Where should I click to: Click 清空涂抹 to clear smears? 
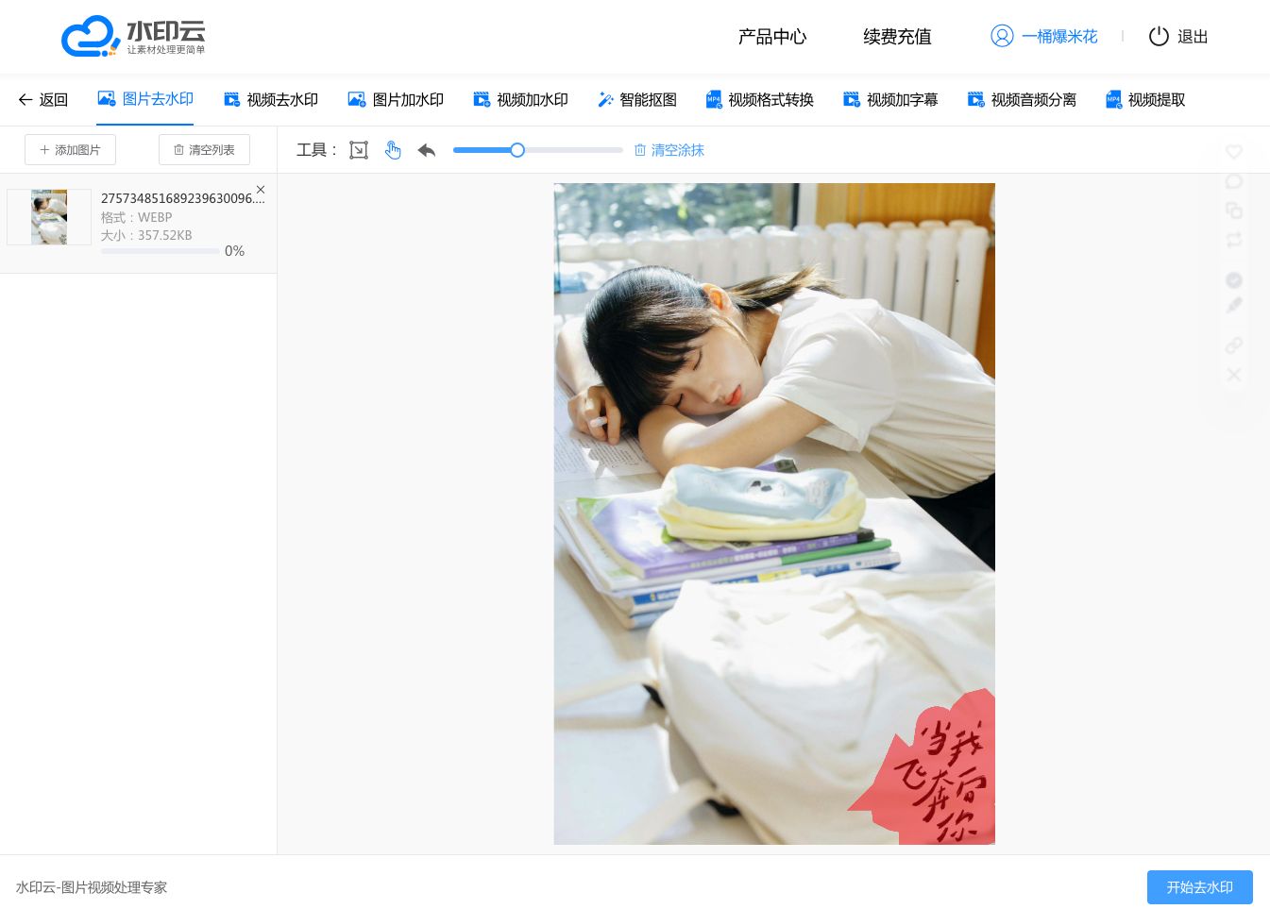[x=669, y=150]
